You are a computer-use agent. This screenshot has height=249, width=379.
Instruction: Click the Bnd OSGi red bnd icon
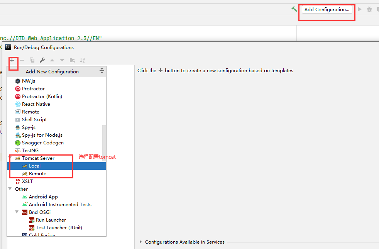(25, 212)
